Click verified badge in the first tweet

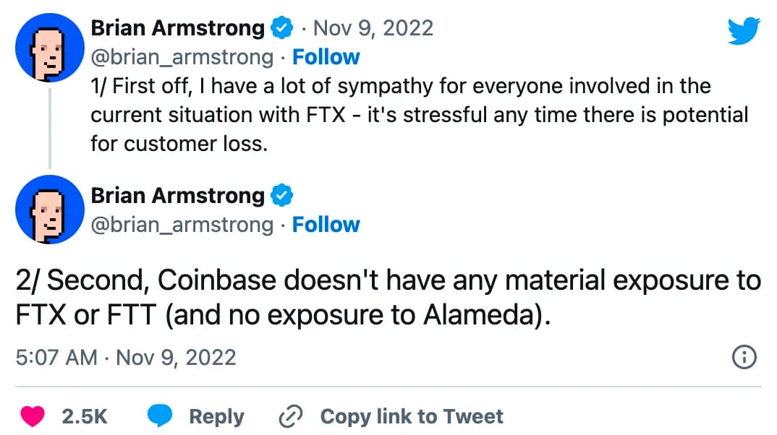(x=281, y=29)
